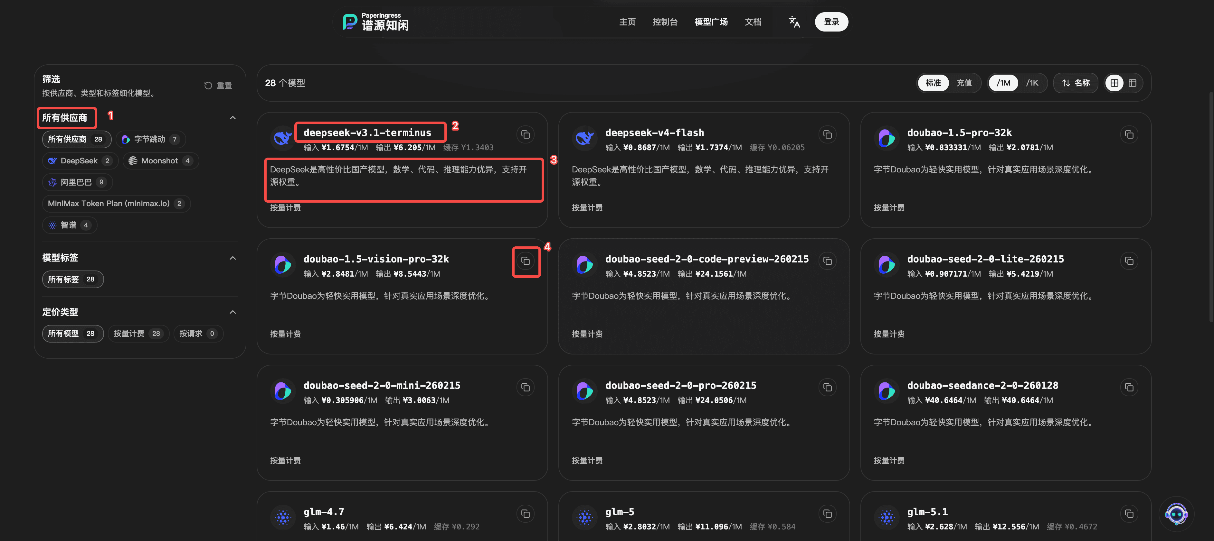
Task: Show prices per /1M tokens
Action: coord(1003,83)
